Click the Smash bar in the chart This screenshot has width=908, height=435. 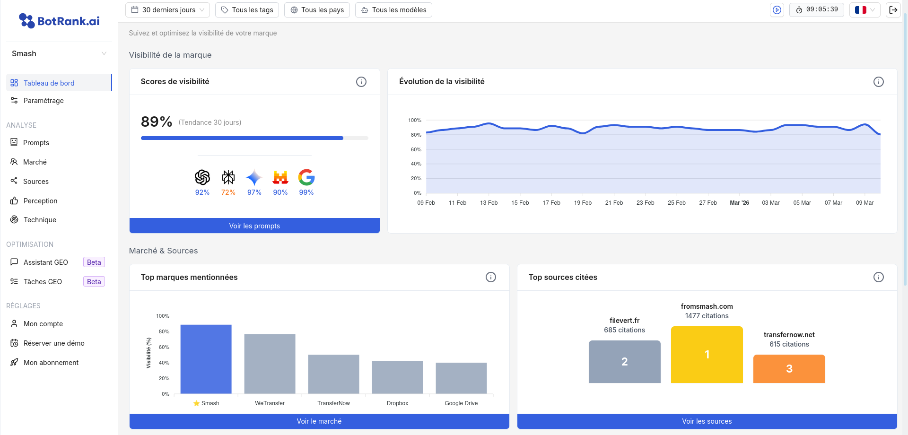[x=206, y=359]
